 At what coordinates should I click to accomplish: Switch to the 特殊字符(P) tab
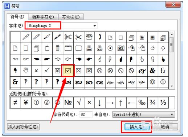click(43, 17)
